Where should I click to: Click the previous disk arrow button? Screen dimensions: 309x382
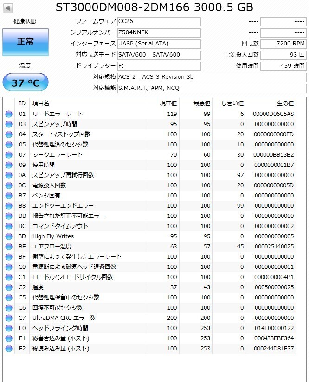8,8
